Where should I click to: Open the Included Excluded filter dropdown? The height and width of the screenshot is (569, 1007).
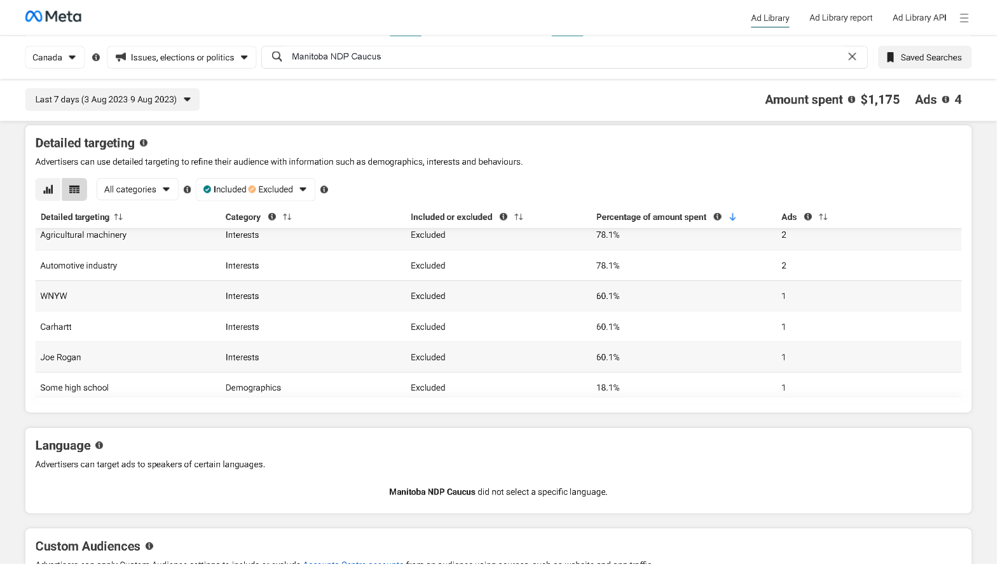coord(256,189)
